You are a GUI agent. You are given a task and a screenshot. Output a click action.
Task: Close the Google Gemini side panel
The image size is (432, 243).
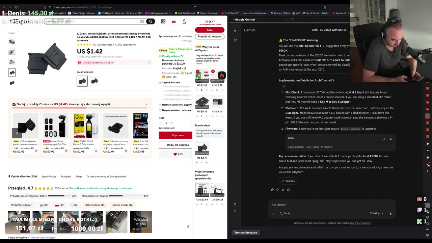click(292, 19)
